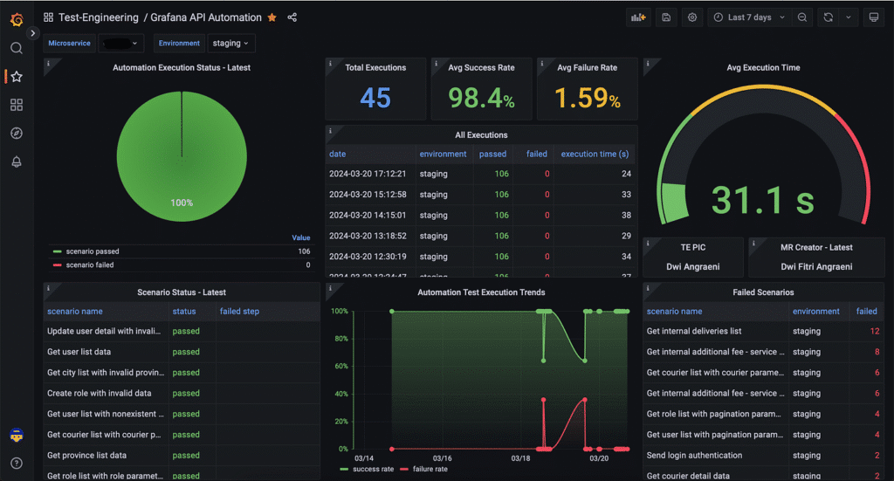The width and height of the screenshot is (894, 481).
Task: Share the dashboard via share icon
Action: pyautogui.click(x=292, y=17)
